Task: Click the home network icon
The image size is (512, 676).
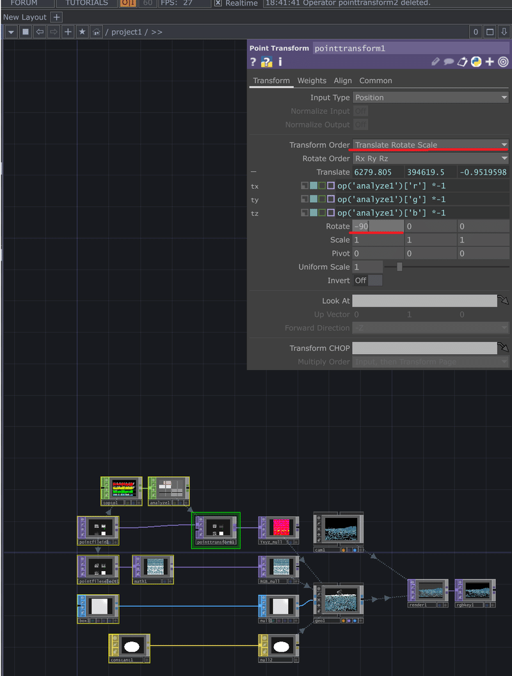Action: coord(96,32)
